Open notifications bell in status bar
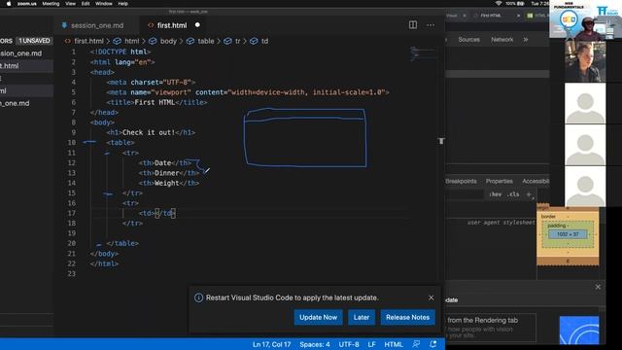This screenshot has height=350, width=622. coord(433,344)
